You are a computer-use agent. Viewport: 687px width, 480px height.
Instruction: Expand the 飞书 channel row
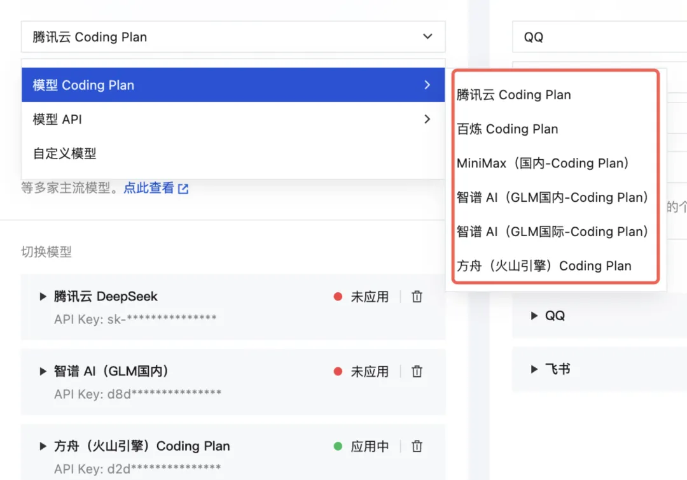coord(534,369)
